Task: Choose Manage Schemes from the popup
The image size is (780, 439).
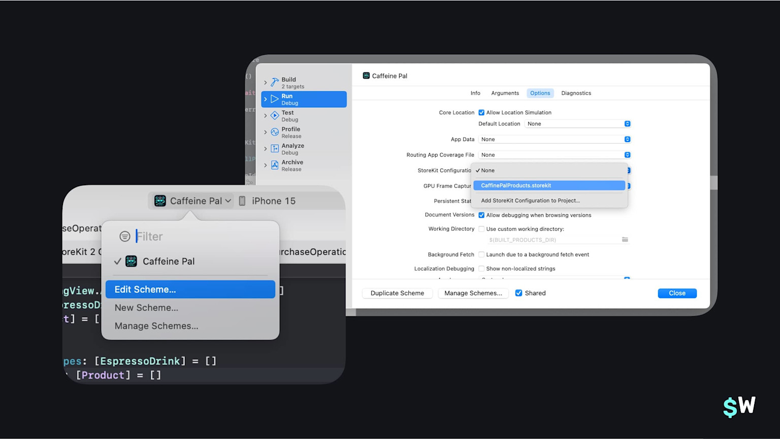Action: (190, 326)
